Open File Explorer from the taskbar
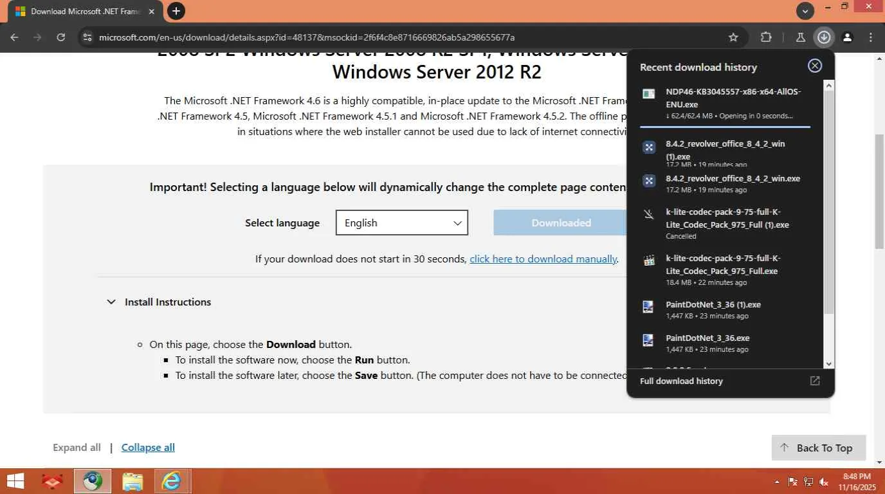885x494 pixels. (132, 481)
